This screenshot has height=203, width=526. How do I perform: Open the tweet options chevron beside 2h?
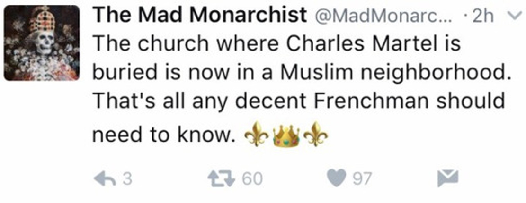(513, 17)
